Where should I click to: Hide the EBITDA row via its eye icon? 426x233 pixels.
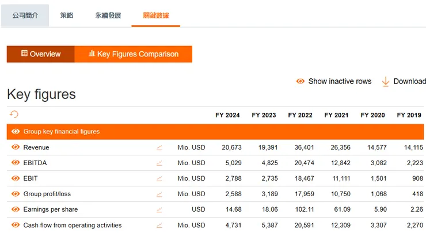point(16,163)
